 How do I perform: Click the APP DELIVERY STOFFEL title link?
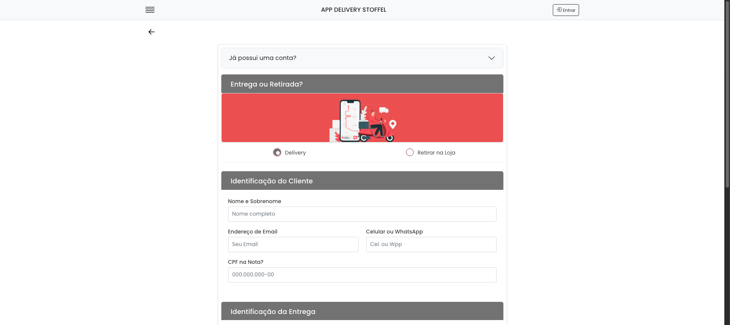[354, 10]
